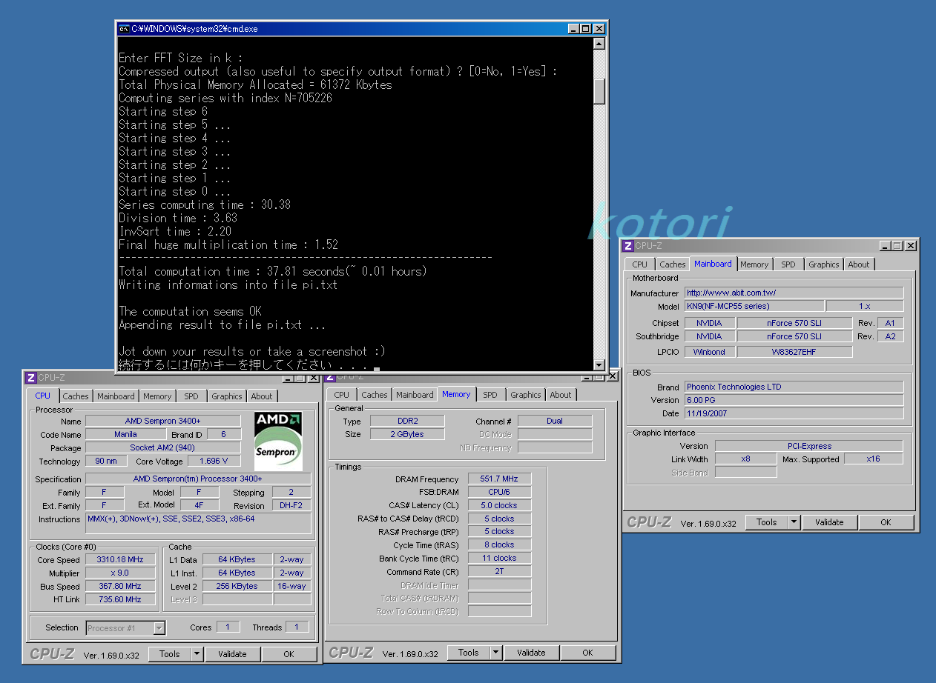Minimize the Mainboard CPU-Z window
Viewport: 936px width, 683px height.
886,246
